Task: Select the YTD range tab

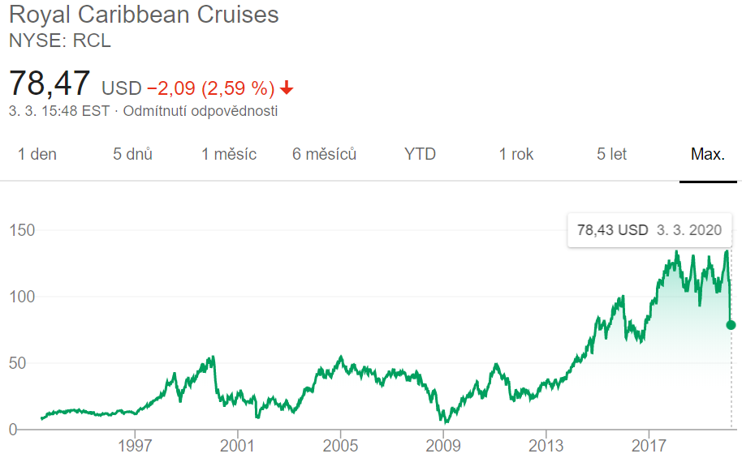Action: coord(420,154)
